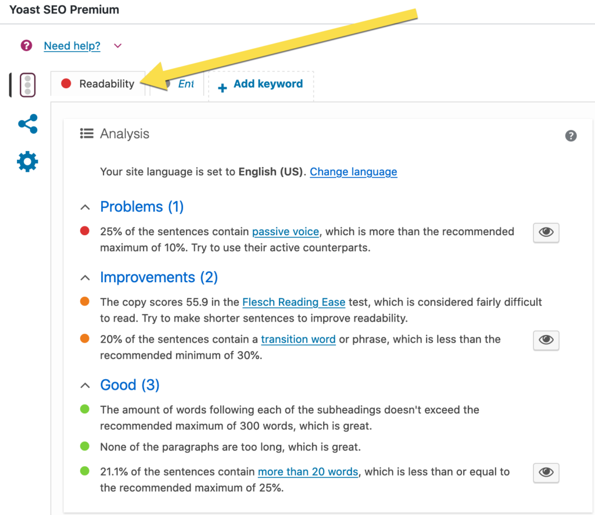
Task: Click the plus icon on Add keyword
Action: point(221,84)
